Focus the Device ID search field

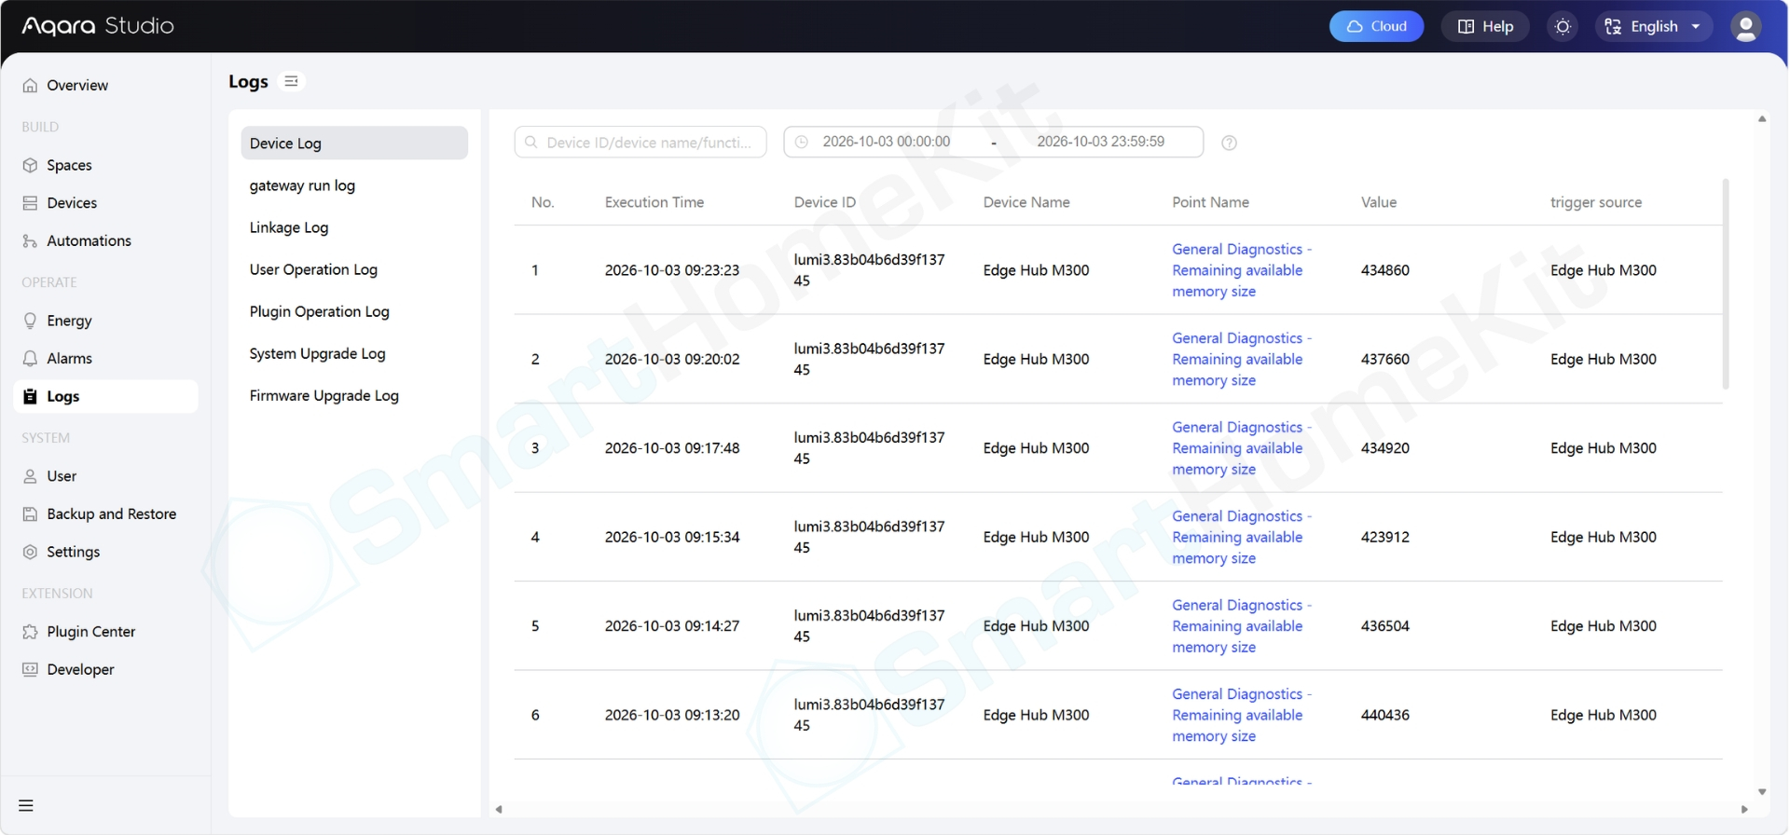point(640,143)
